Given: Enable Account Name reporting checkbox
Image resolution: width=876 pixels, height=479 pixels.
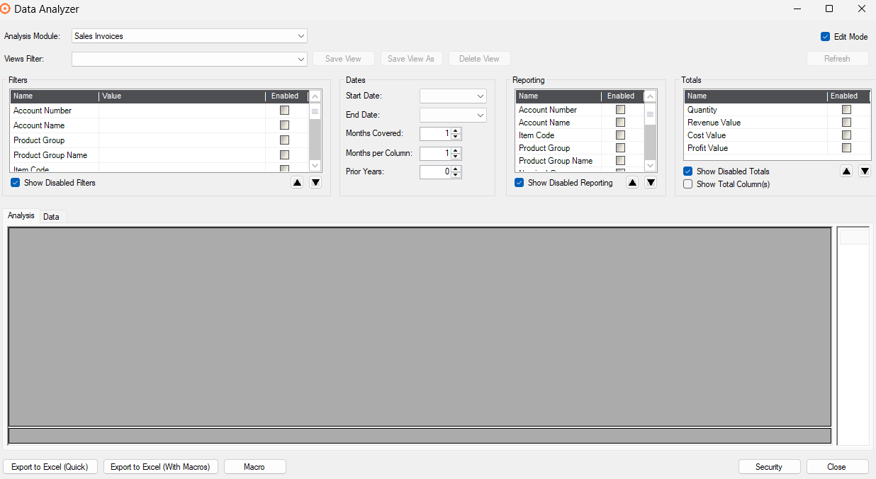Looking at the screenshot, I should (x=620, y=123).
